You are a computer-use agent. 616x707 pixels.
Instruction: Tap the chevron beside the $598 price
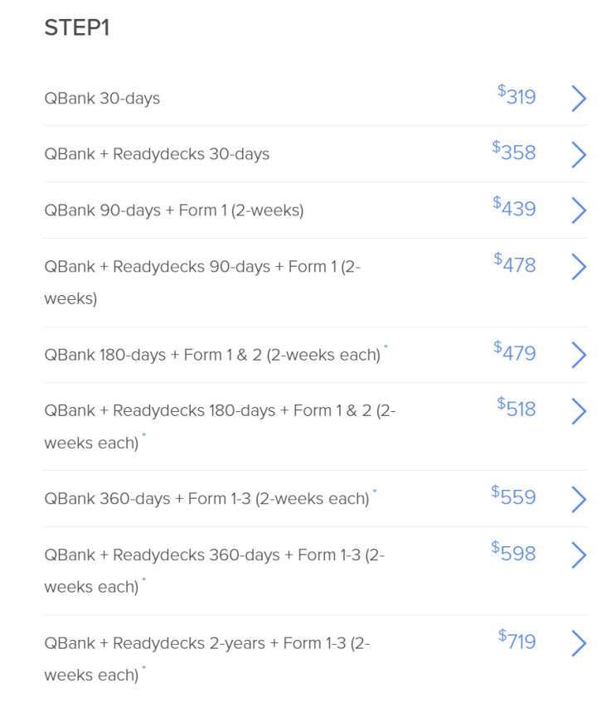579,555
